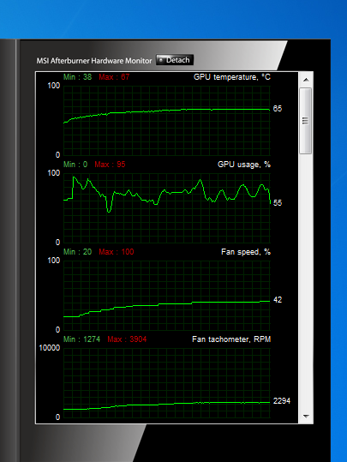This screenshot has width=347, height=462.
Task: Select the 'GPU usage, %' graph title
Action: 244,165
